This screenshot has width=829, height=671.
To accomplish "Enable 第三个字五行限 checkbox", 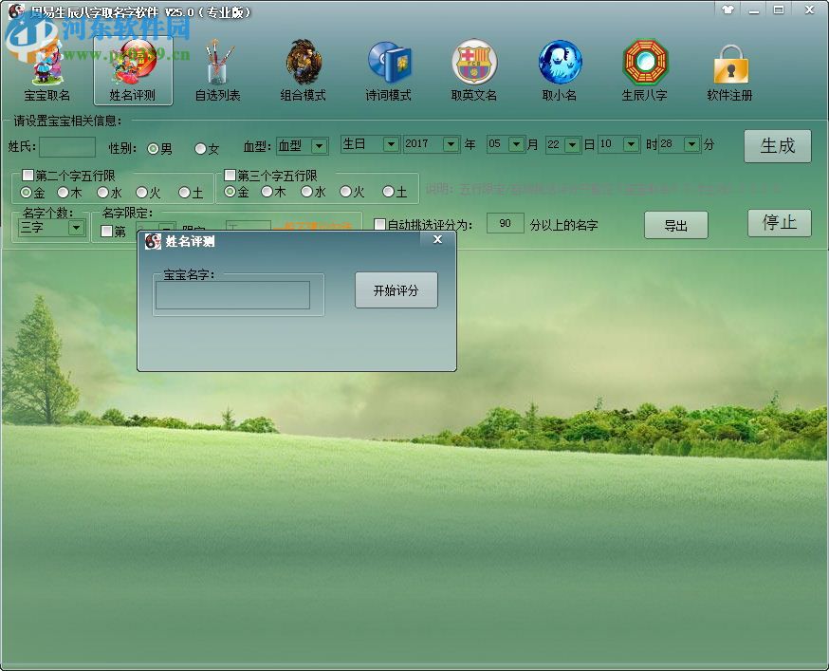I will click(x=230, y=175).
